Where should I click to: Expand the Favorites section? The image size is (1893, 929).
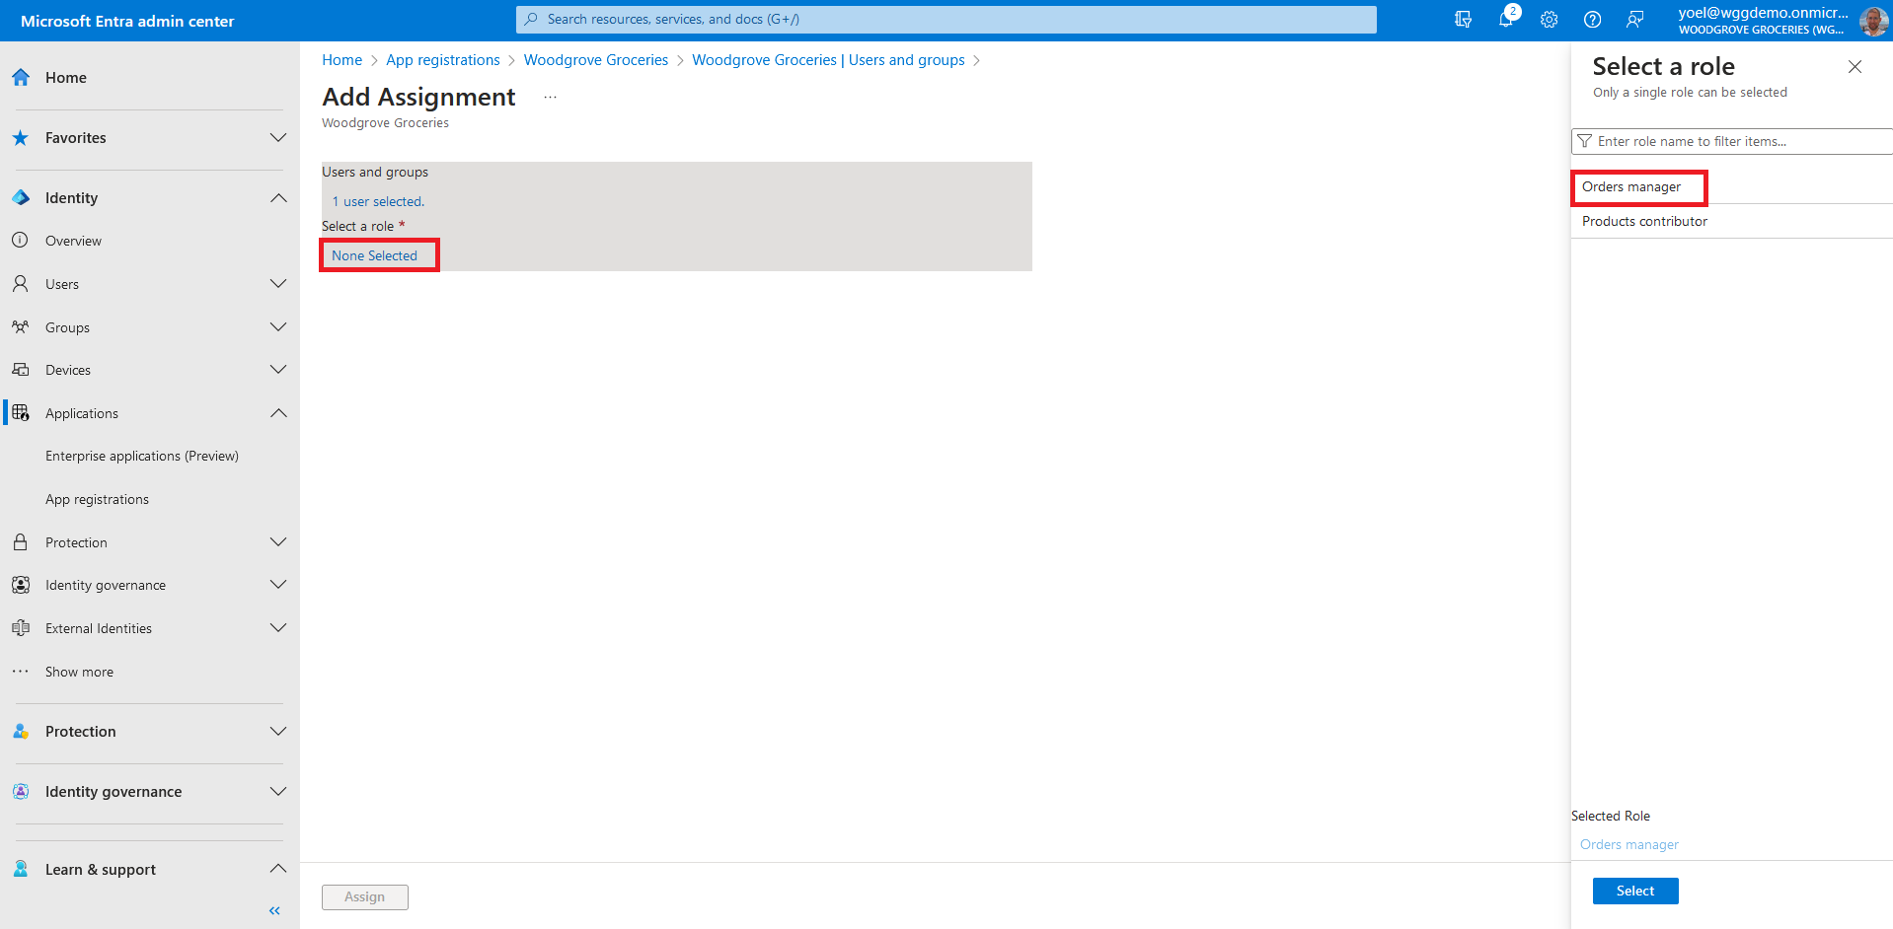(x=278, y=138)
